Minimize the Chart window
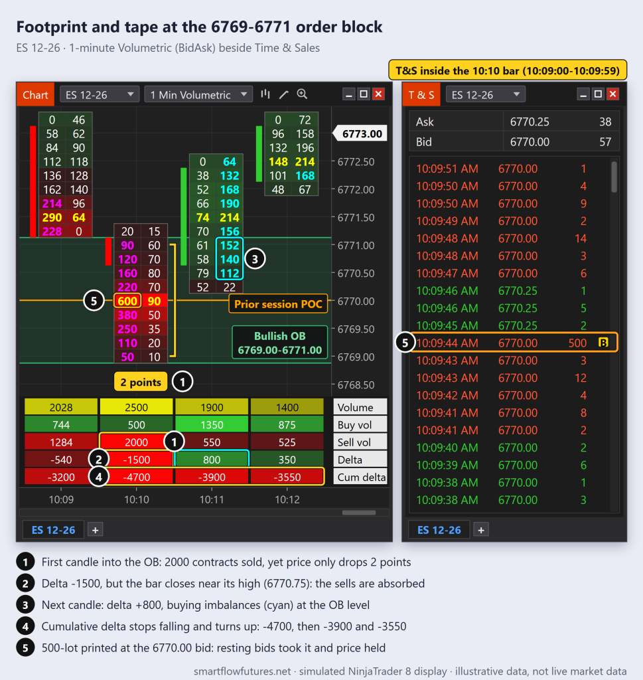This screenshot has height=680, width=643. [349, 94]
